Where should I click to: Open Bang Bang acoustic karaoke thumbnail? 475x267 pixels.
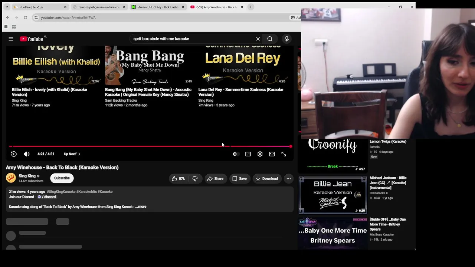(149, 65)
